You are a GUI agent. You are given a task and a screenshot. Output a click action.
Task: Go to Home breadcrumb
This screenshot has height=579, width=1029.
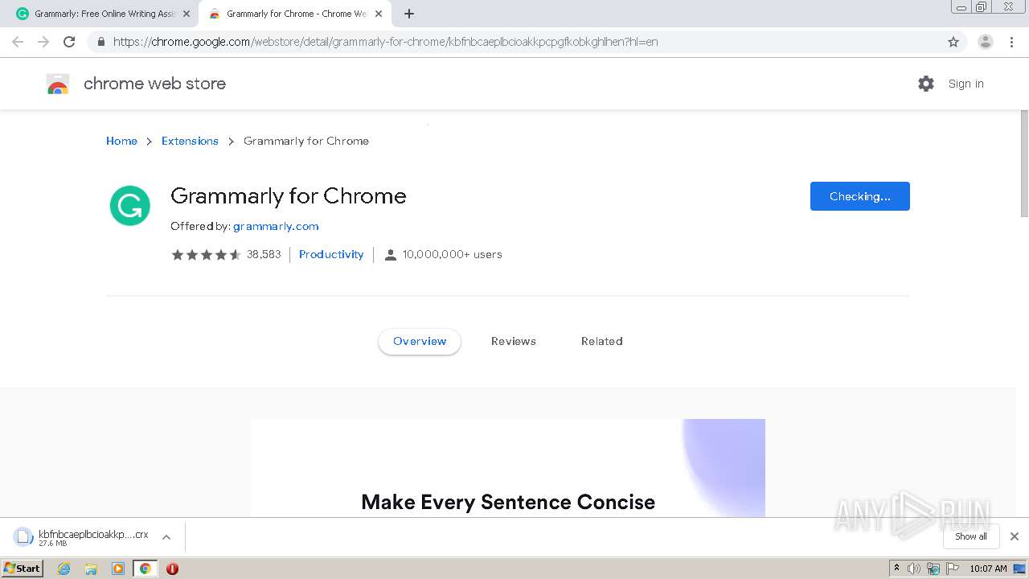[121, 141]
